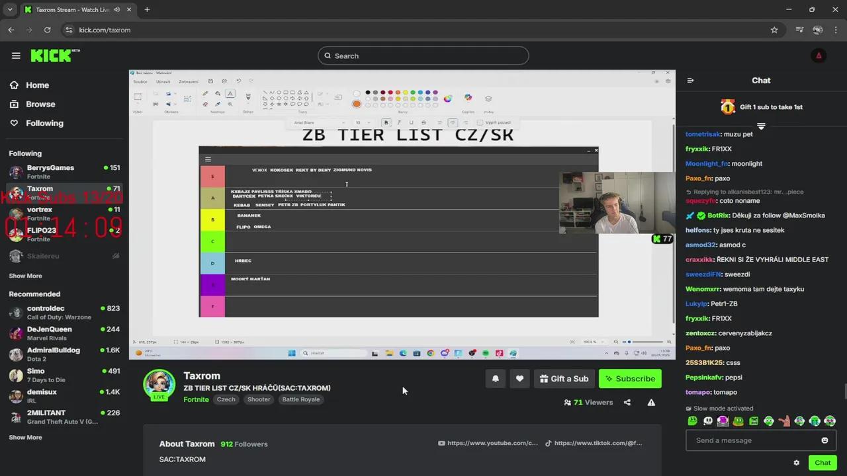Click the Send a message field

click(761, 440)
